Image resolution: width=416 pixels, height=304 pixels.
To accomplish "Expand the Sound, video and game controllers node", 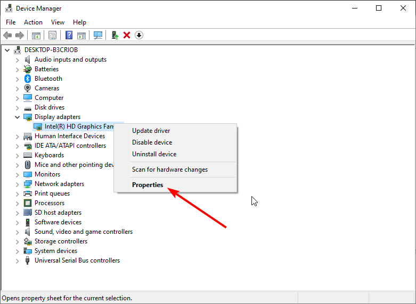I will click(17, 232).
